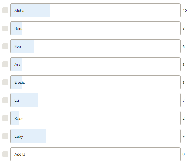Select the Ara checkbox
This screenshot has width=192, height=163.
(x=5, y=64)
